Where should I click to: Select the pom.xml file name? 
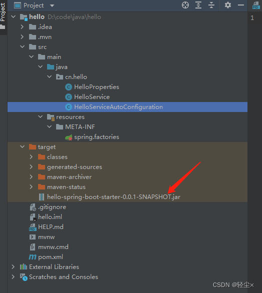51,257
